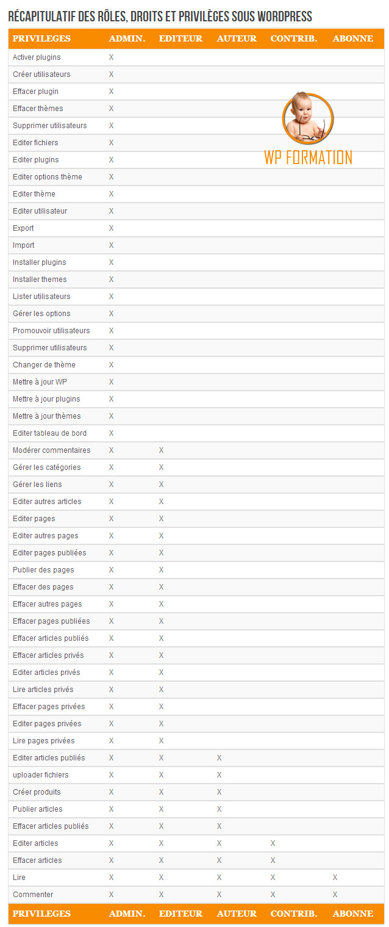This screenshot has width=389, height=927.
Task: Click the Contrib. X mark for Editer articles
Action: pos(273,843)
